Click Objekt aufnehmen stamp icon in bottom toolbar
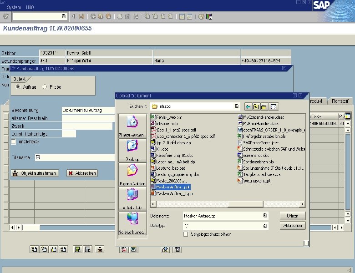 pos(100,249)
